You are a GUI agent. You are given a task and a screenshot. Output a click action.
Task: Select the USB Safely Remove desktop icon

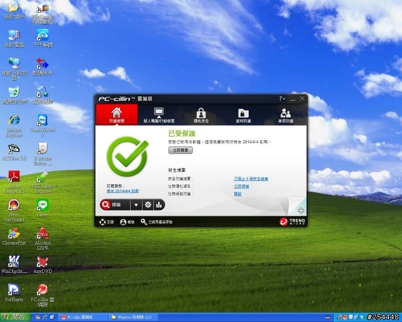pos(43,182)
